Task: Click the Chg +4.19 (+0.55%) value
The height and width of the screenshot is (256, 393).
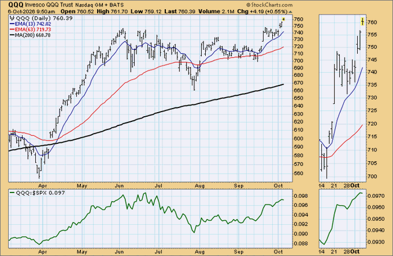Action: [x=262, y=12]
